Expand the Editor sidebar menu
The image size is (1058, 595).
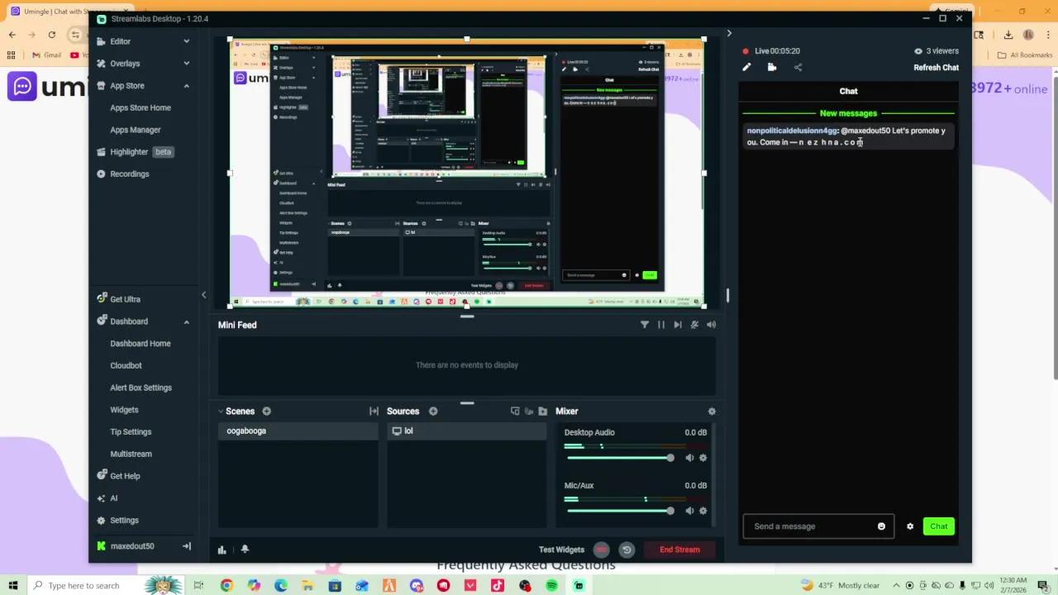[186, 41]
